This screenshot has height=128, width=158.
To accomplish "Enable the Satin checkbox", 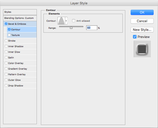I will tap(6, 57).
